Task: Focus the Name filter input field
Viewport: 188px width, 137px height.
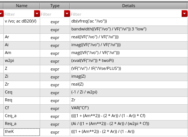Action: 19,14
